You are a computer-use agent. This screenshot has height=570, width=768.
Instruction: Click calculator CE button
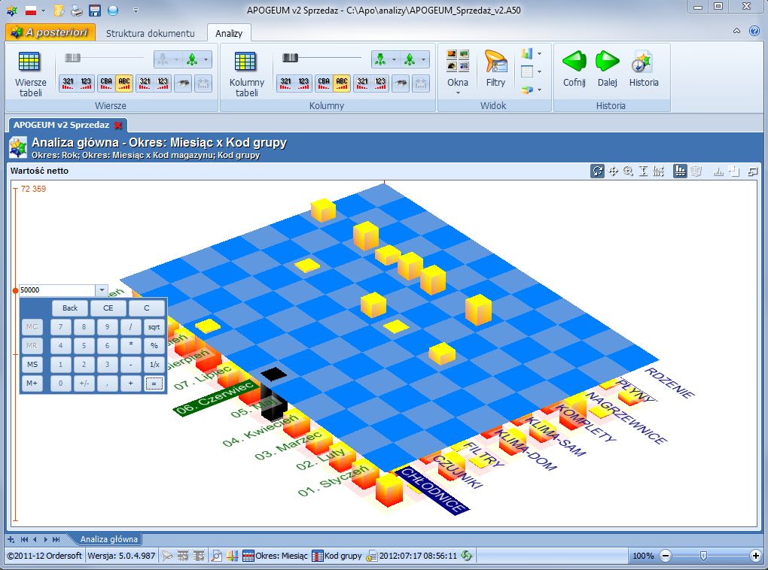point(108,308)
